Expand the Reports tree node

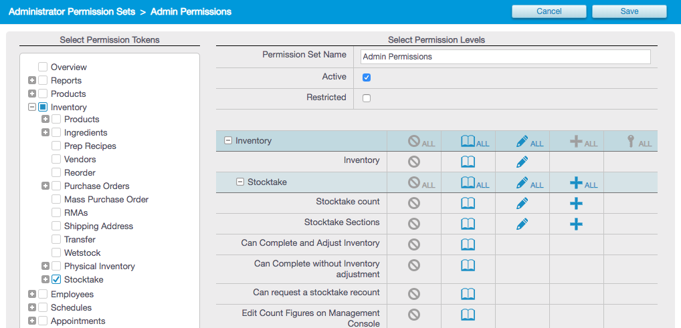pos(31,81)
